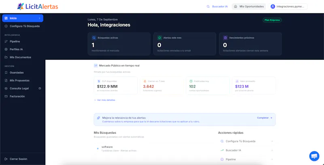Click the $122.9 MM value

[107, 86]
